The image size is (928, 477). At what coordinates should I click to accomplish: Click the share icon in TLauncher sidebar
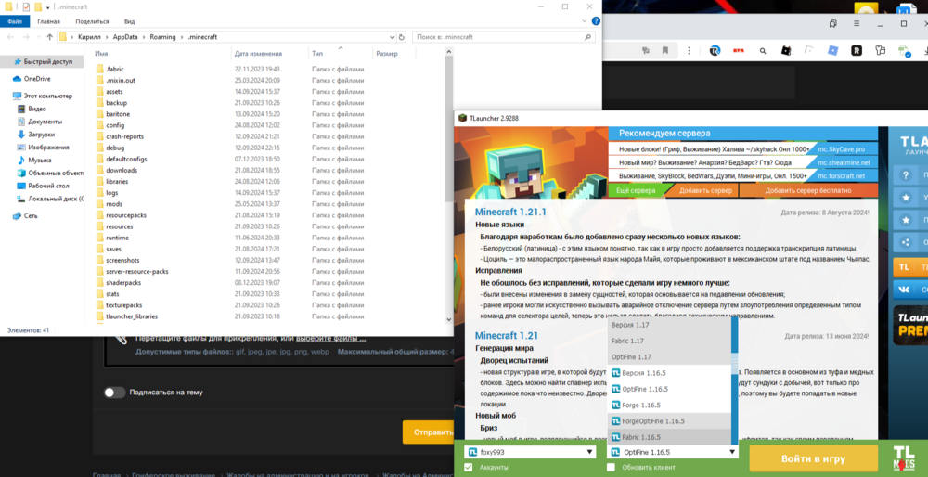click(905, 241)
